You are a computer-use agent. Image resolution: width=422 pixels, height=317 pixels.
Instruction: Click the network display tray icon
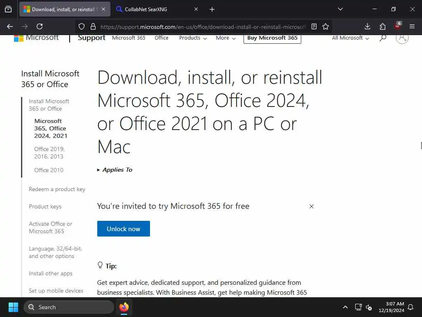click(358, 307)
